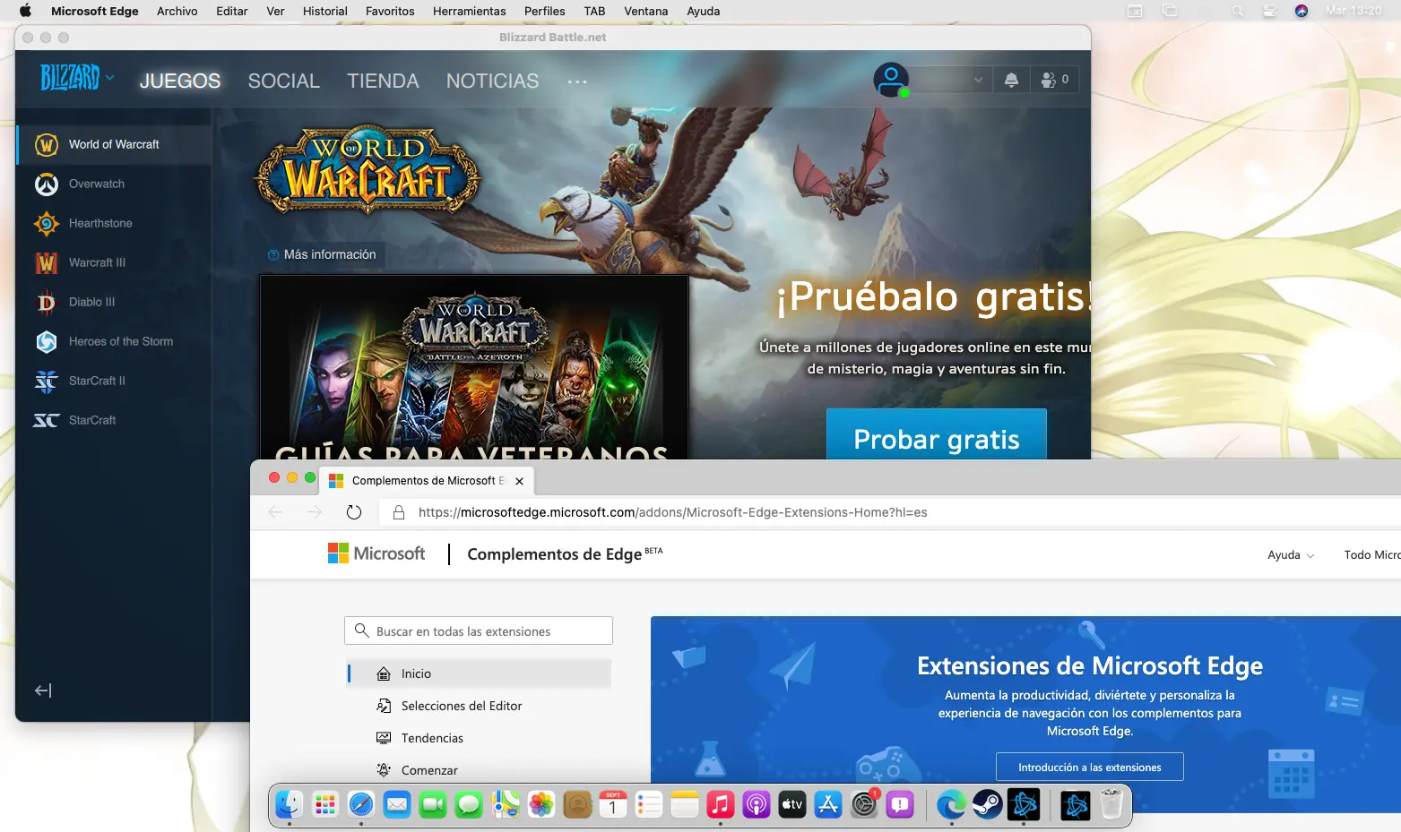Click the Battle.net profile avatar
Image resolution: width=1401 pixels, height=832 pixels.
891,81
